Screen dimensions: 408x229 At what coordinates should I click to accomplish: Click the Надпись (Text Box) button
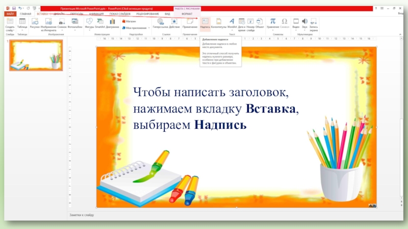tap(205, 23)
